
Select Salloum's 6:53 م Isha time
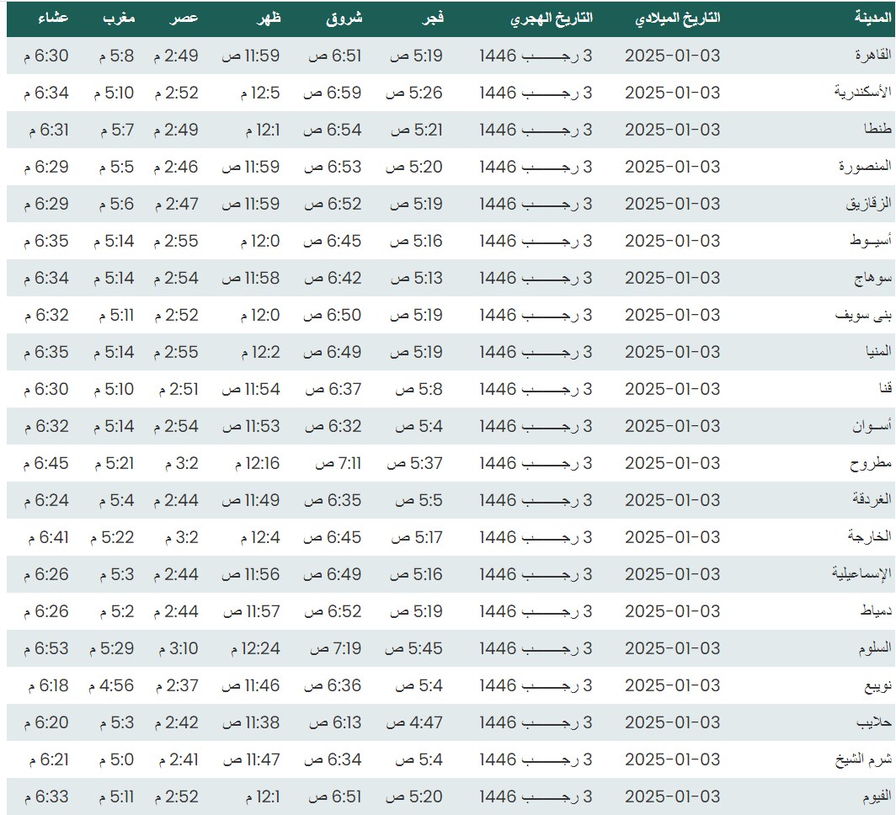(x=46, y=648)
